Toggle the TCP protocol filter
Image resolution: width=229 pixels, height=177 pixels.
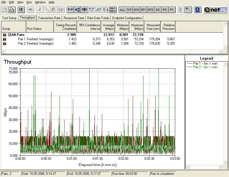pyautogui.click(x=129, y=10)
